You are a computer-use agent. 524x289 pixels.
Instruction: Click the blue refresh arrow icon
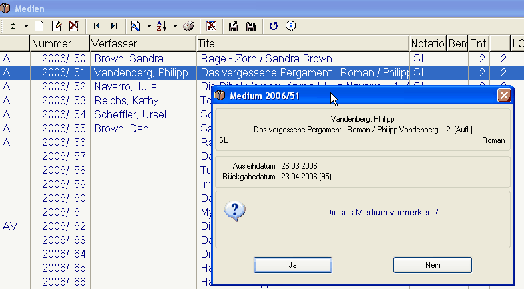(274, 26)
